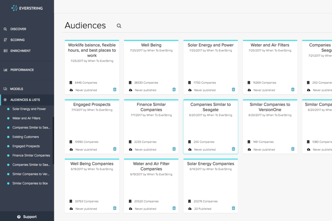Click the '20 Published' status text

coord(203,209)
